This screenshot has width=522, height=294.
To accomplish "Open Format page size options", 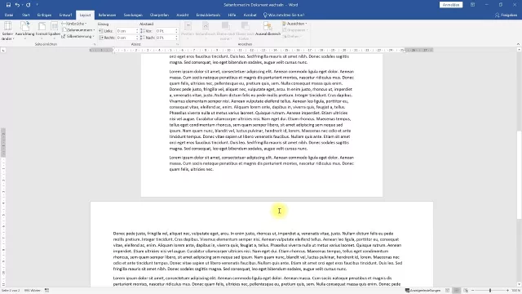I will [x=42, y=31].
